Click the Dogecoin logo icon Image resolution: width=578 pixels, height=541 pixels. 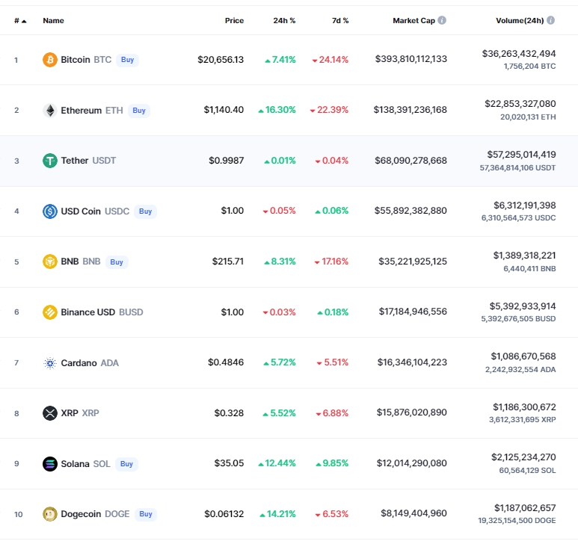pyautogui.click(x=50, y=514)
